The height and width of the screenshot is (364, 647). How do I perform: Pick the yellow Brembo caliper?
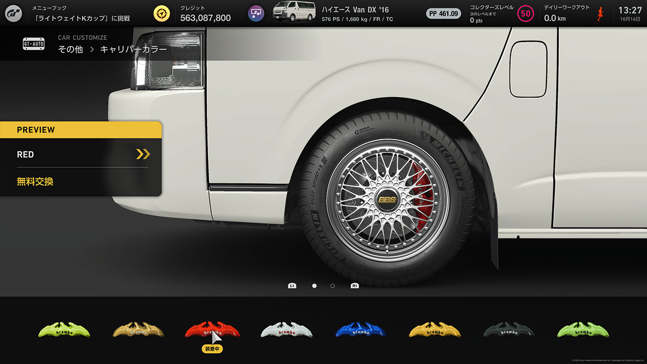pos(435,330)
